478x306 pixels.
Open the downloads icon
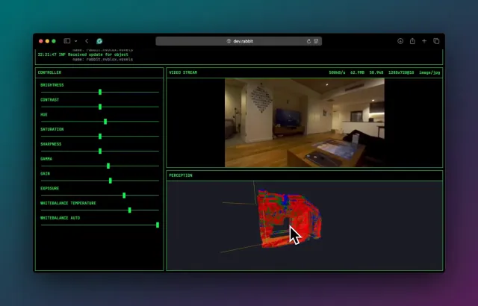[x=400, y=41]
